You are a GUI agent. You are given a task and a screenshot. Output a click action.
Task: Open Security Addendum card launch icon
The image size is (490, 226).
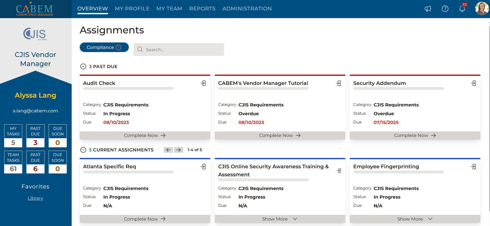click(x=473, y=83)
